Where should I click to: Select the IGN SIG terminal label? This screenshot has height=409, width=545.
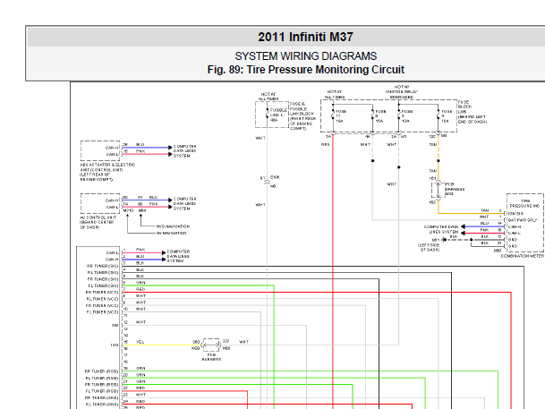[515, 213]
